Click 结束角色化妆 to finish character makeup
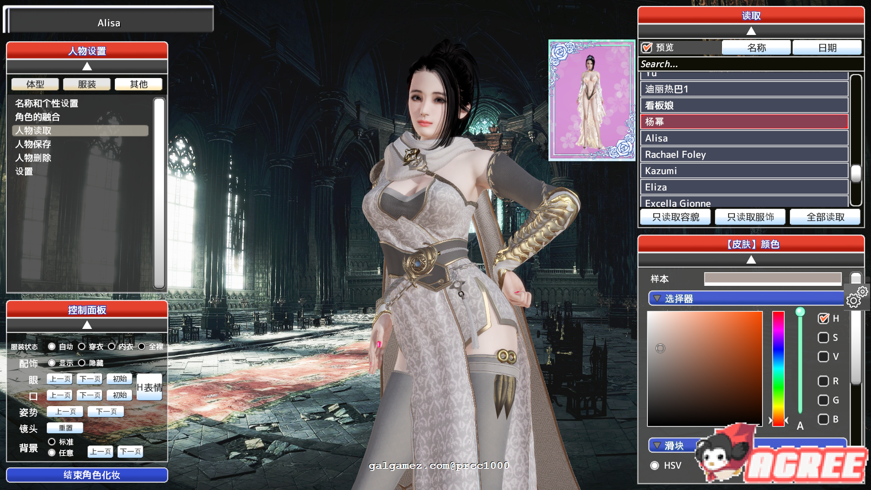 87,475
